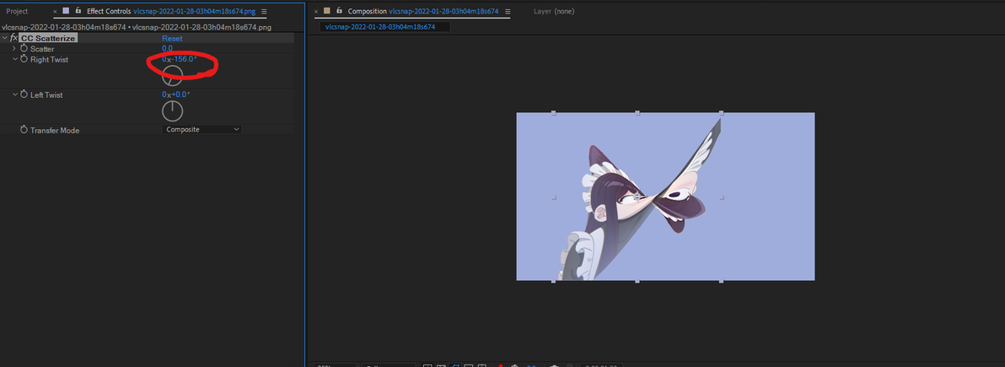Viewport: 1005px width, 367px height.
Task: Click the Left Twist angle value
Action: tap(175, 95)
